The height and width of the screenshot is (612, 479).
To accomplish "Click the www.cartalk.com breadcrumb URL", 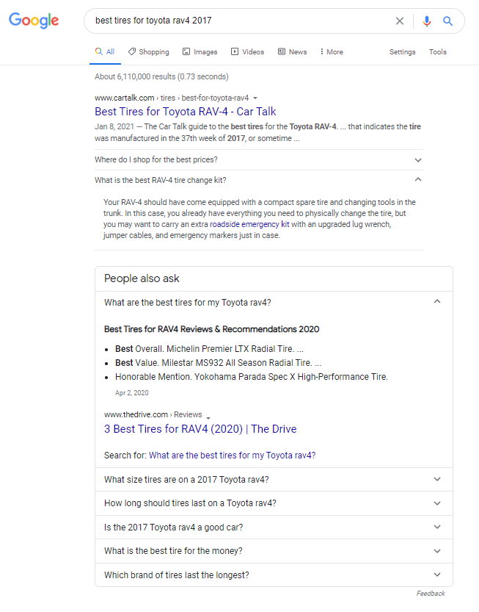I will point(172,98).
